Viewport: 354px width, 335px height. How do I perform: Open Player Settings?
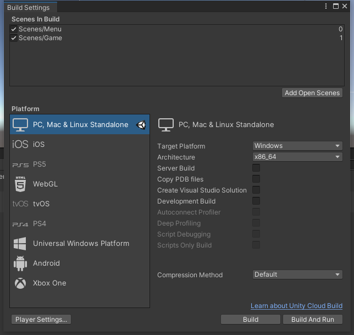[x=41, y=320]
